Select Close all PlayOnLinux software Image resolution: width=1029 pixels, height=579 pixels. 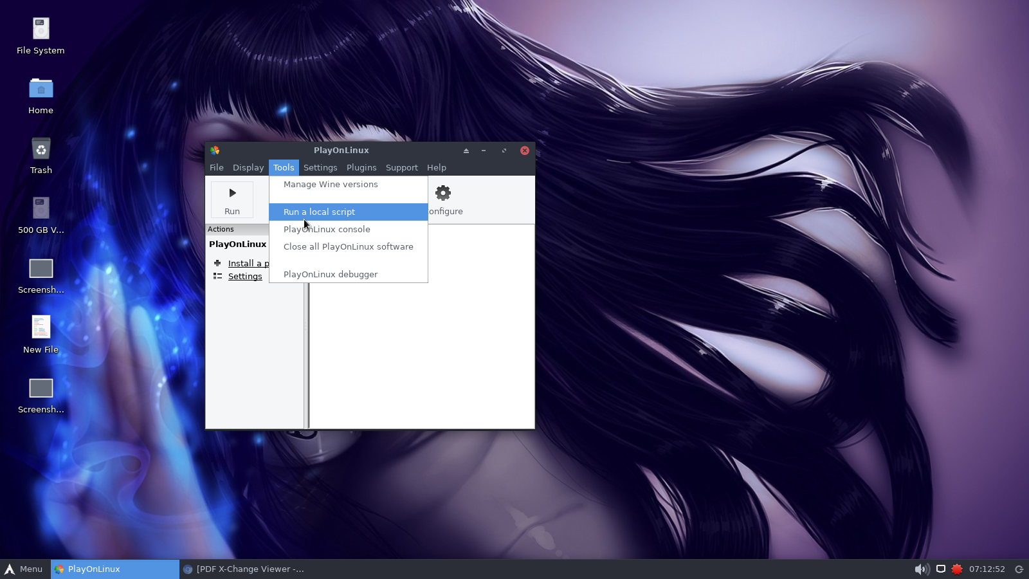[348, 247]
